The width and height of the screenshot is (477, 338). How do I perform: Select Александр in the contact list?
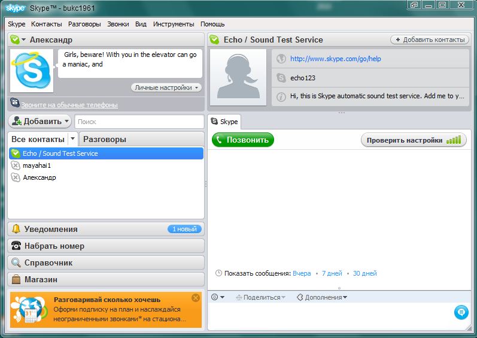click(106, 177)
